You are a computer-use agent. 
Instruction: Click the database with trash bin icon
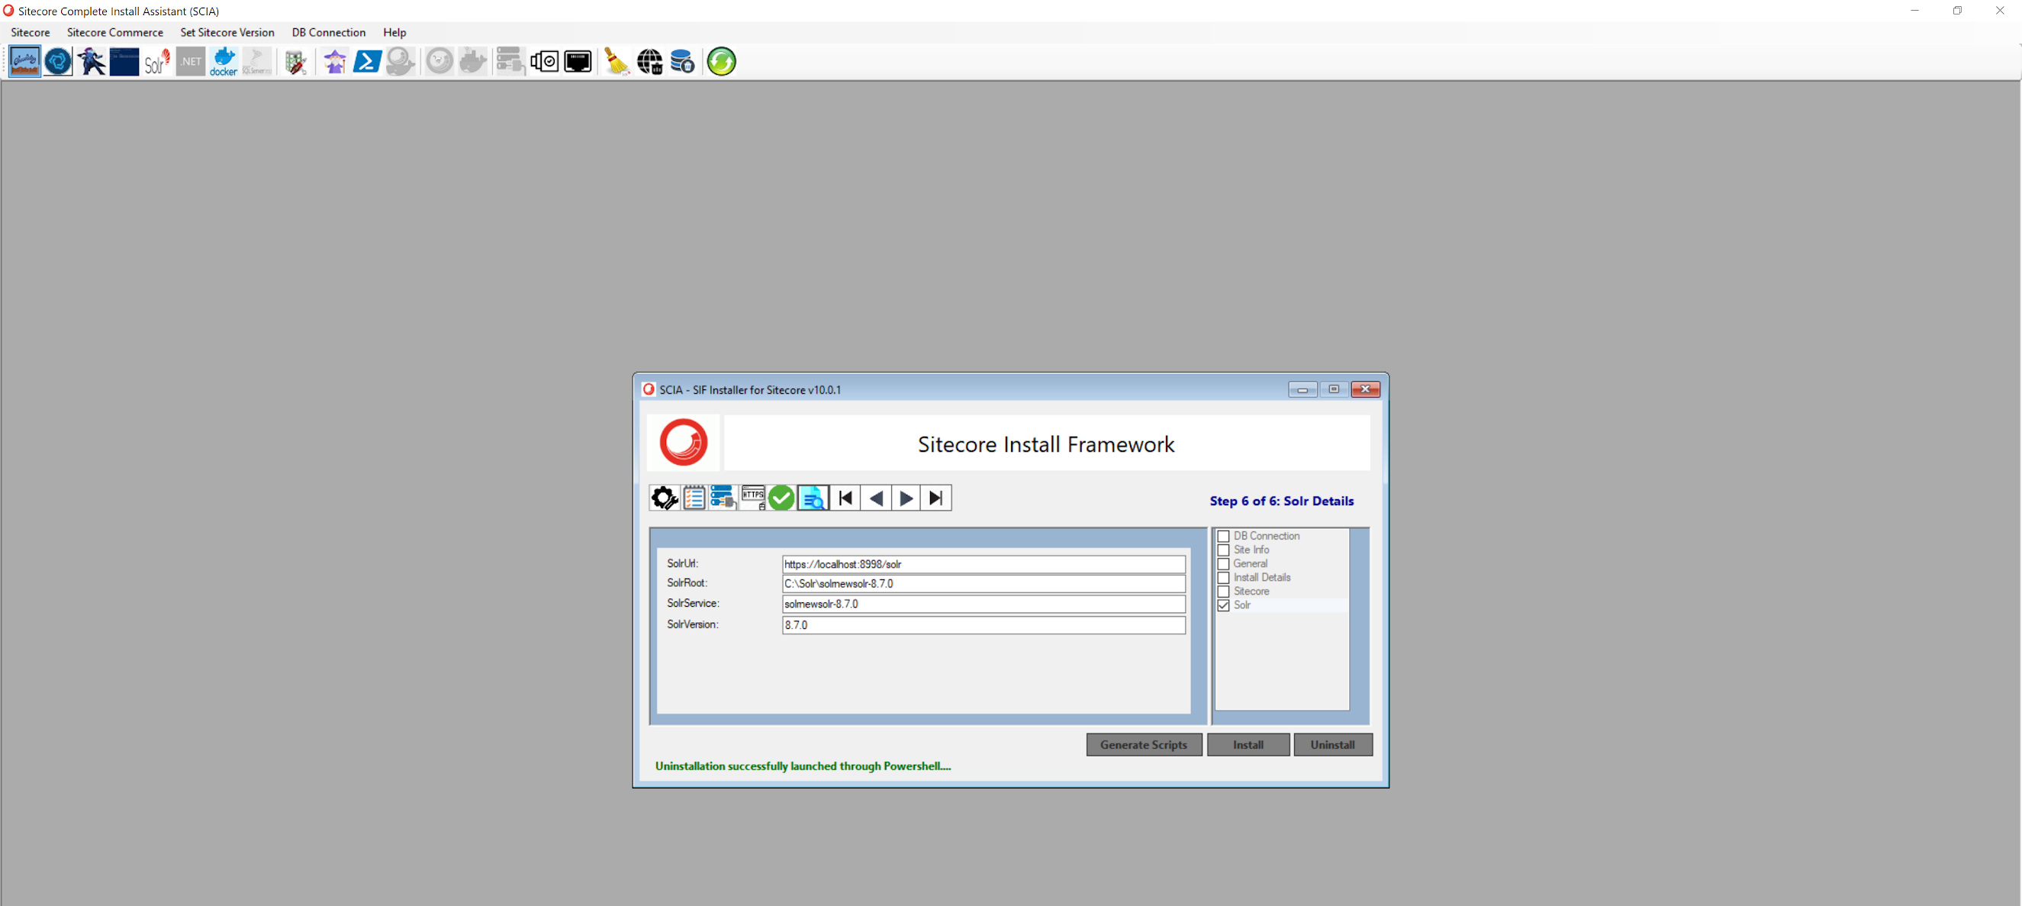coord(682,61)
